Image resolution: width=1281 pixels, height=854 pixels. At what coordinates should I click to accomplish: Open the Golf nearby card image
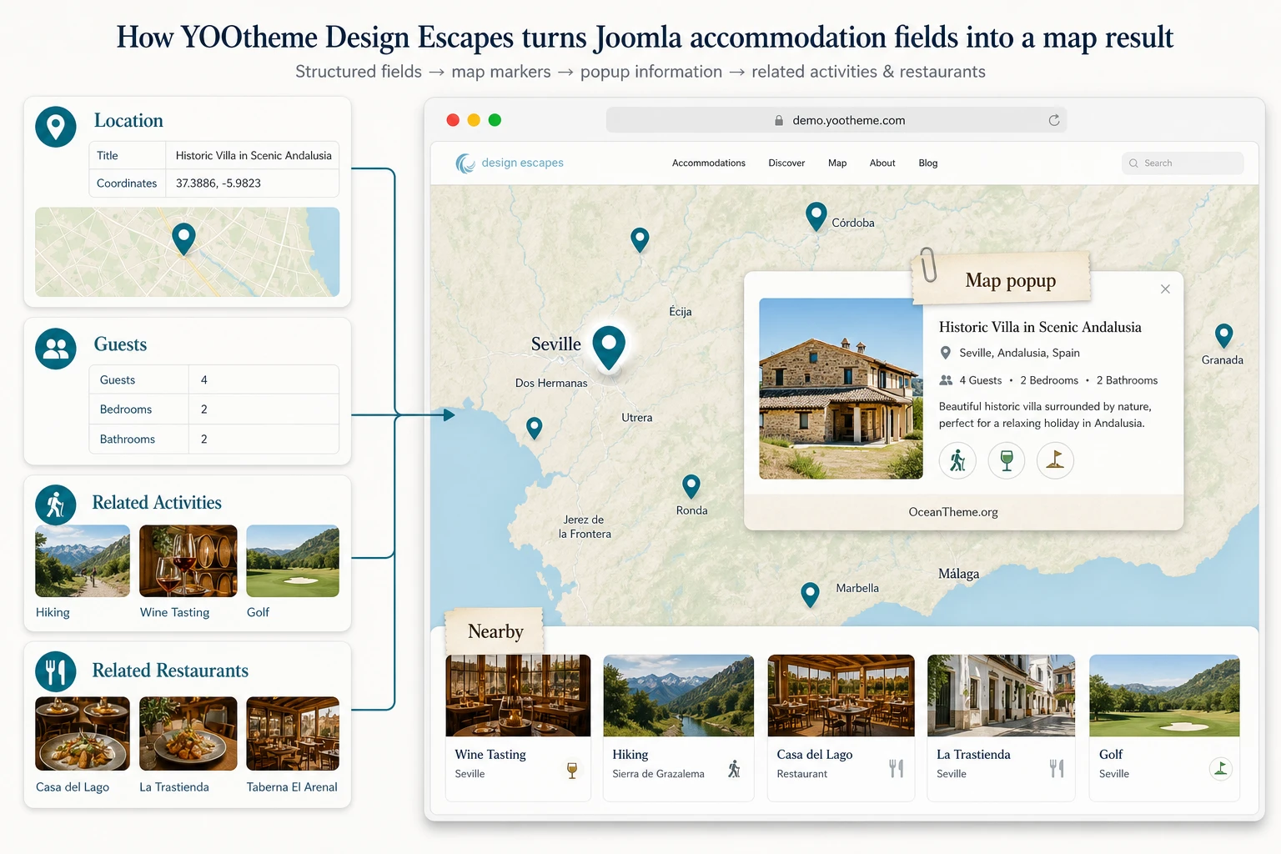1164,696
